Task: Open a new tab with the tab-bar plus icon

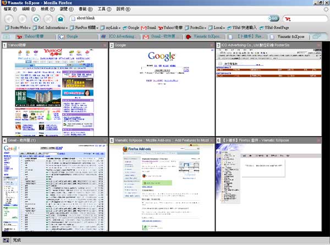Action: [x=7, y=37]
